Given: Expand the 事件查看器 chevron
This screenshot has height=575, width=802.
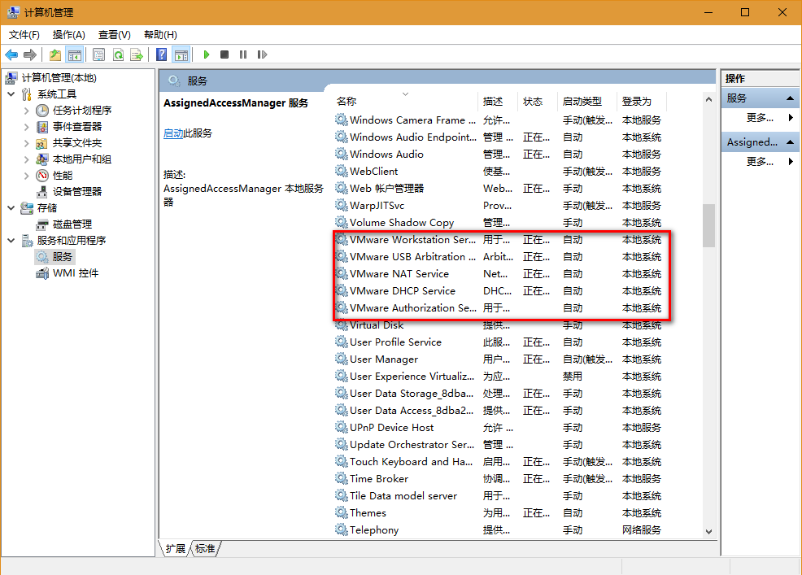Looking at the screenshot, I should (26, 127).
